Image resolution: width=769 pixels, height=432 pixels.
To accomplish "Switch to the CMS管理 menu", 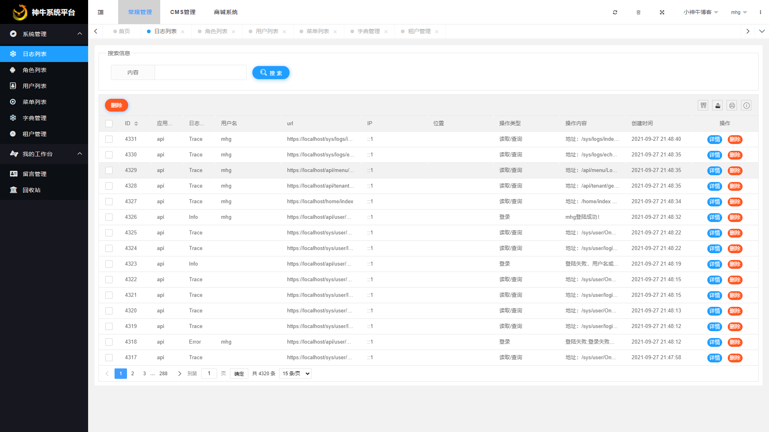I will point(182,12).
